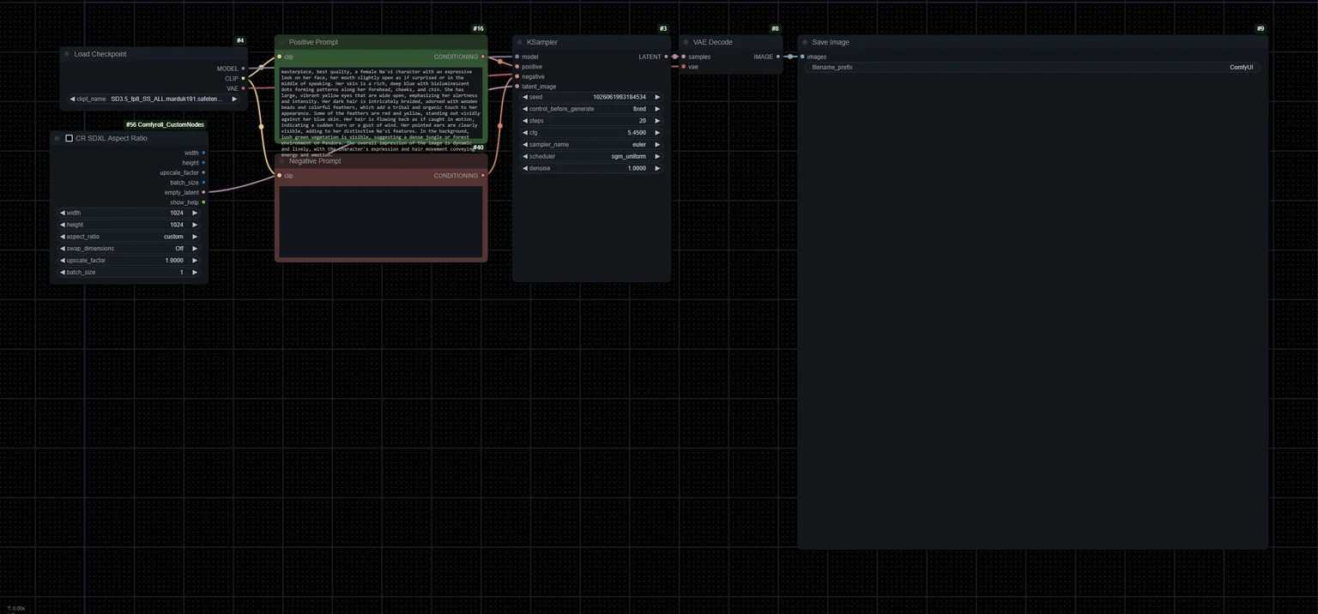Select previous checkpoint with ckpt_name left arrow

click(x=72, y=99)
